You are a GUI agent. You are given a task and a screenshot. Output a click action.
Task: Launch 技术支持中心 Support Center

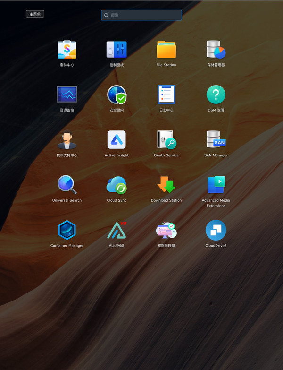[x=67, y=140]
